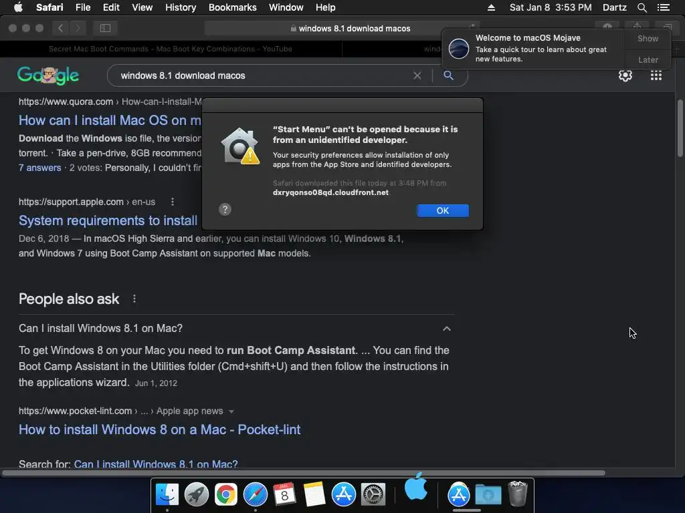Screen dimensions: 685x513
Task: Click Show on Mojave notification
Action: (648, 38)
